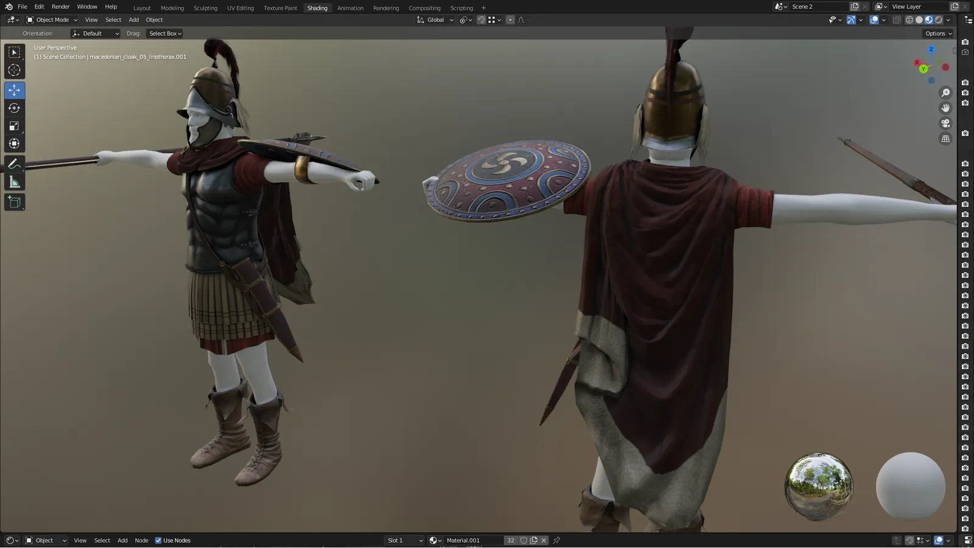Select the Cursor tool in the toolbar
Viewport: 974px width, 548px height.
pos(14,70)
